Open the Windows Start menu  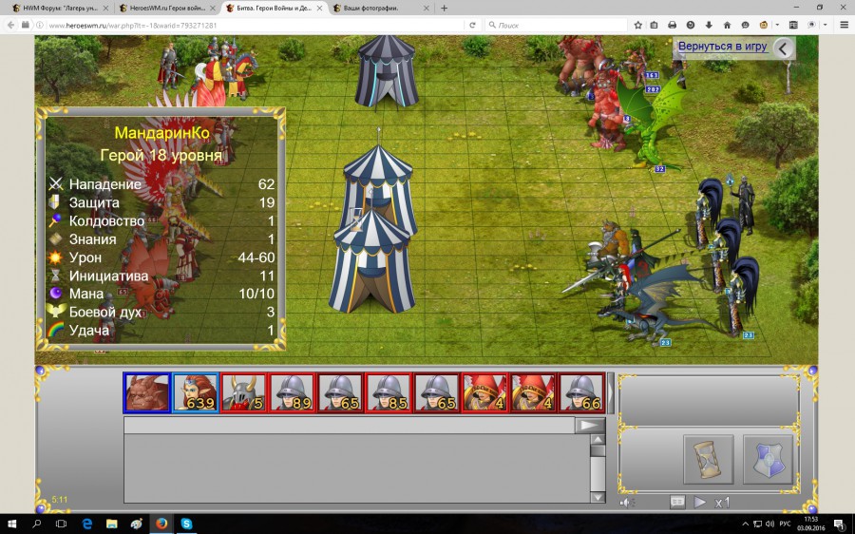[x=11, y=524]
